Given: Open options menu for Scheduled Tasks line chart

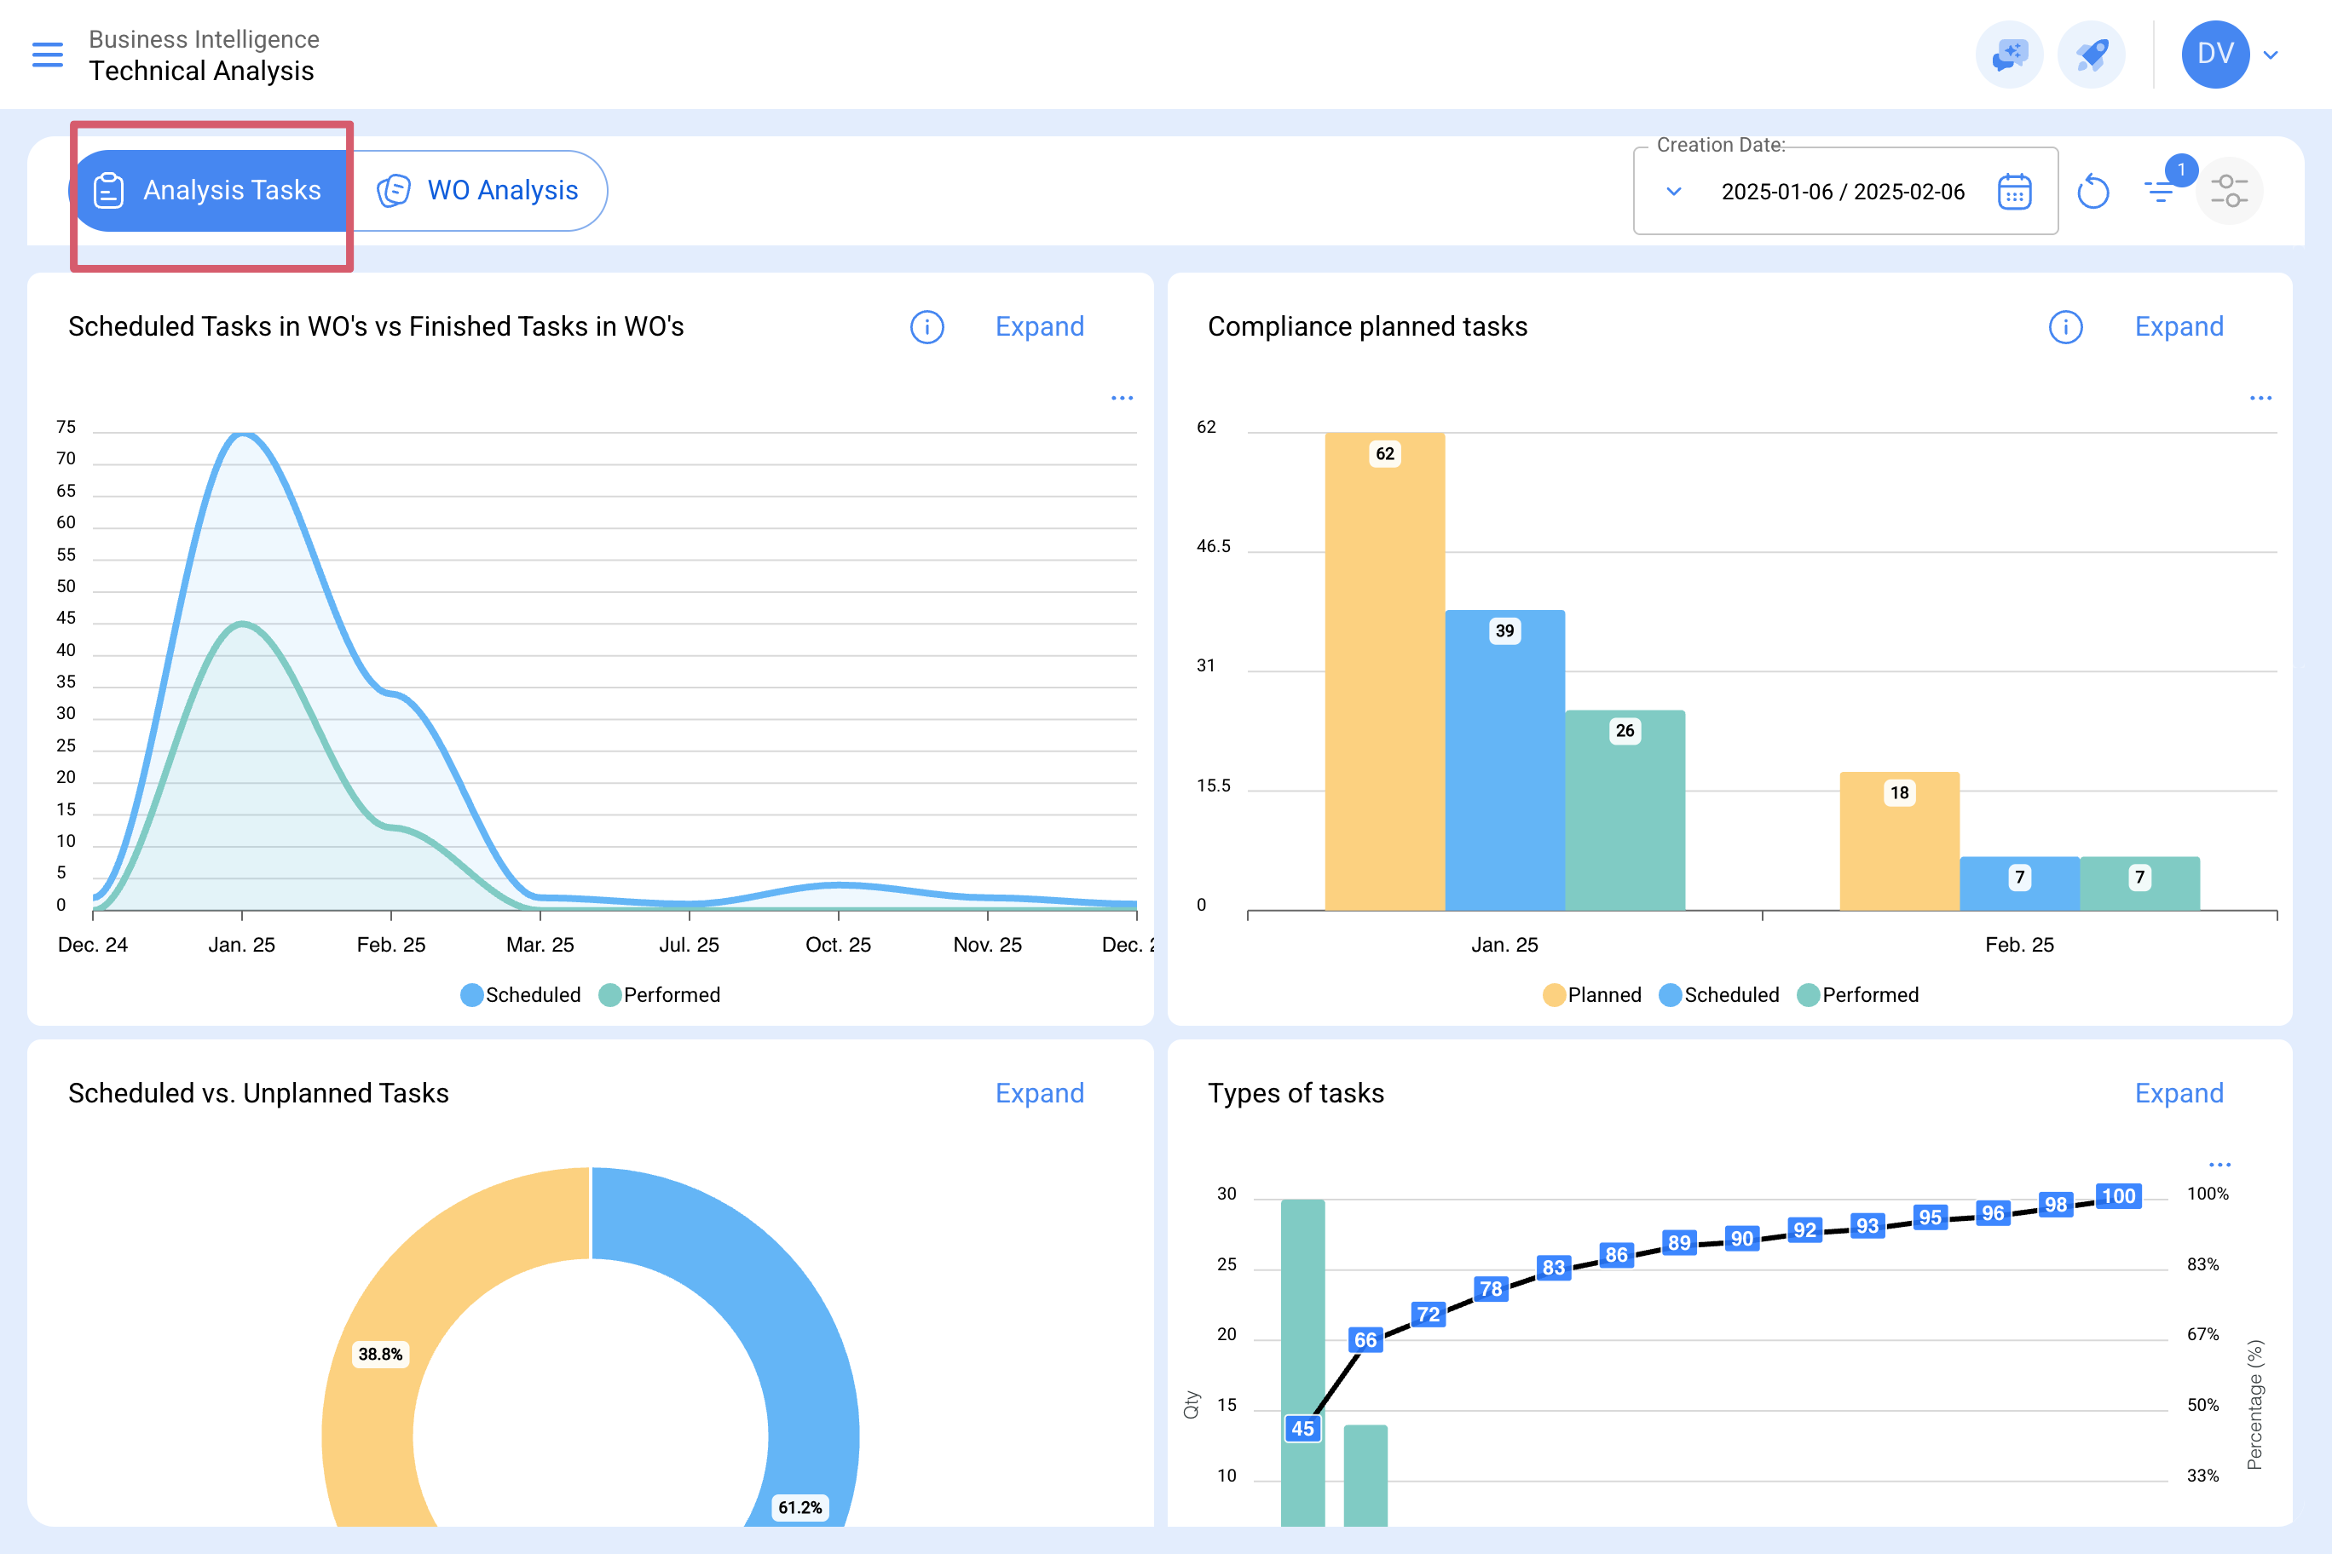Looking at the screenshot, I should pos(1123,399).
